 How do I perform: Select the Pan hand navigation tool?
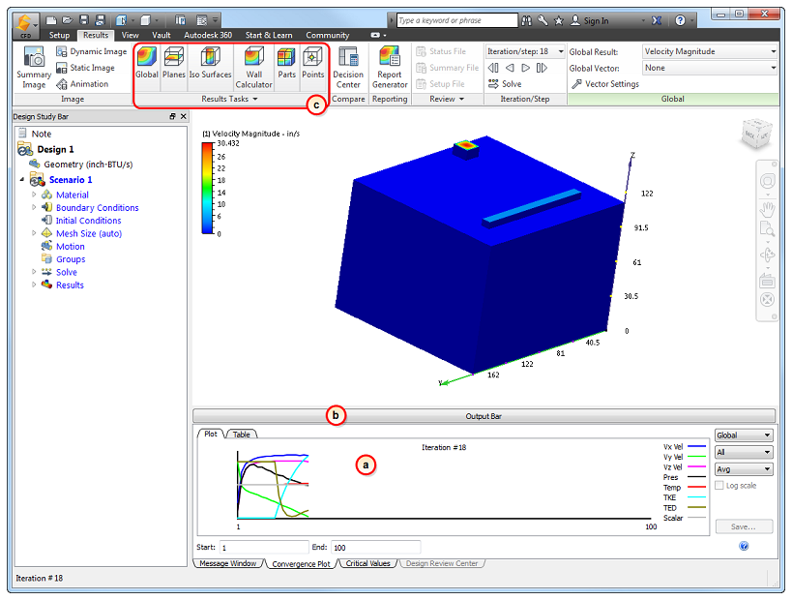point(767,208)
